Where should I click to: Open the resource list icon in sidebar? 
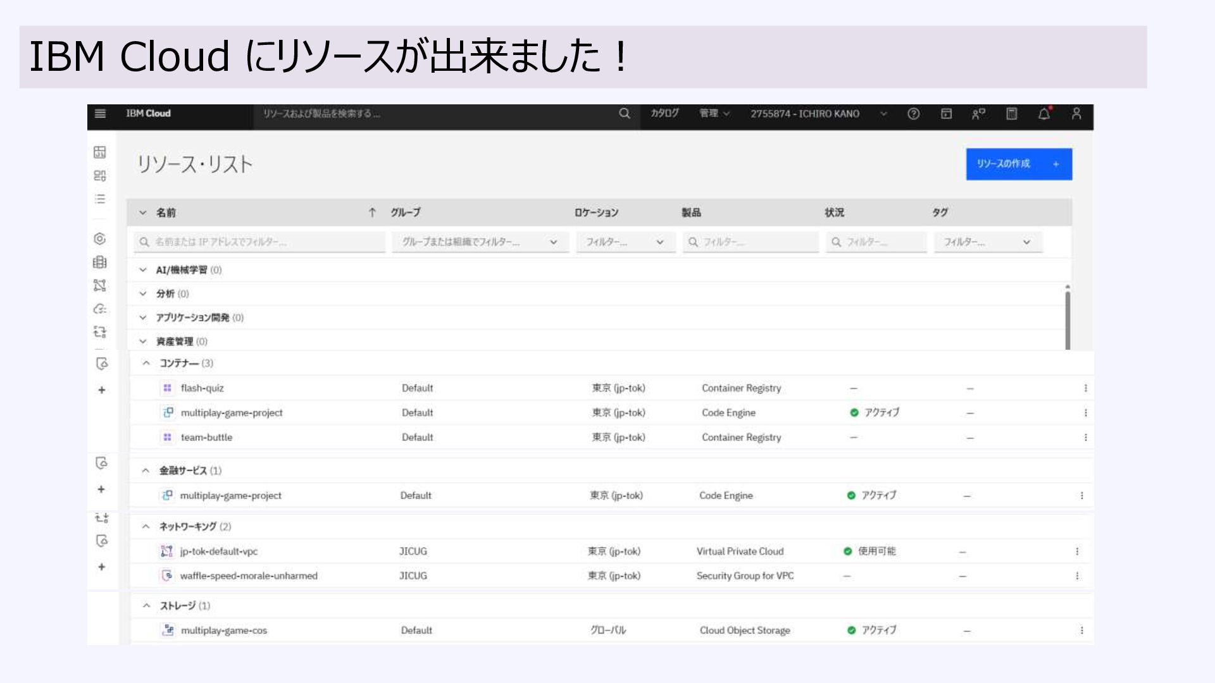pos(100,199)
